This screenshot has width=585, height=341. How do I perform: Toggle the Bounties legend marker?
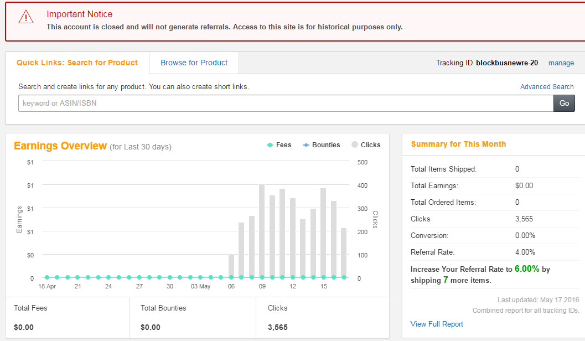pyautogui.click(x=306, y=145)
